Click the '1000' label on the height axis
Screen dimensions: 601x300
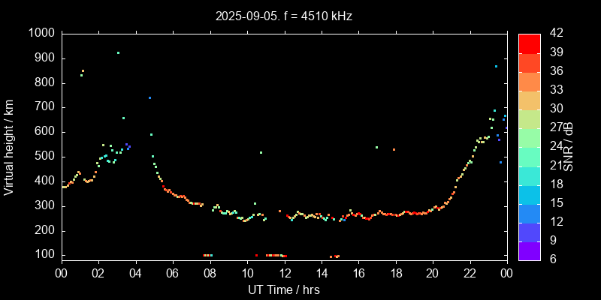41,34
